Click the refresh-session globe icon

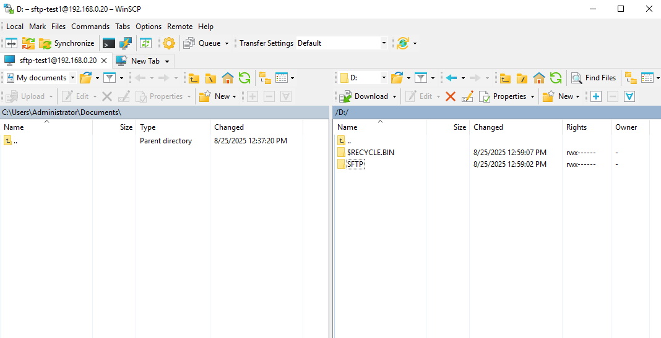403,43
